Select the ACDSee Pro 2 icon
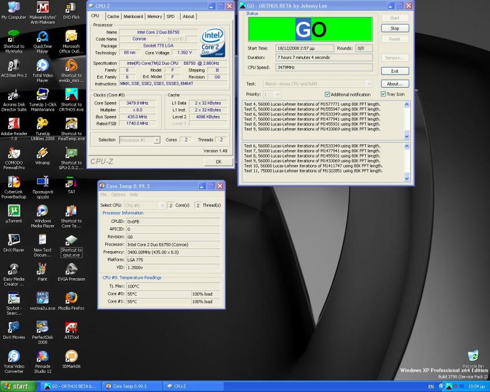The image size is (490, 392). [x=14, y=69]
